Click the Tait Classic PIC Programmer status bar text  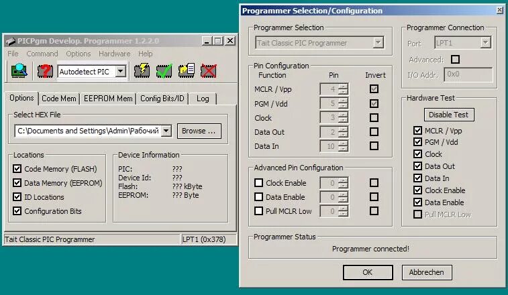coord(50,239)
